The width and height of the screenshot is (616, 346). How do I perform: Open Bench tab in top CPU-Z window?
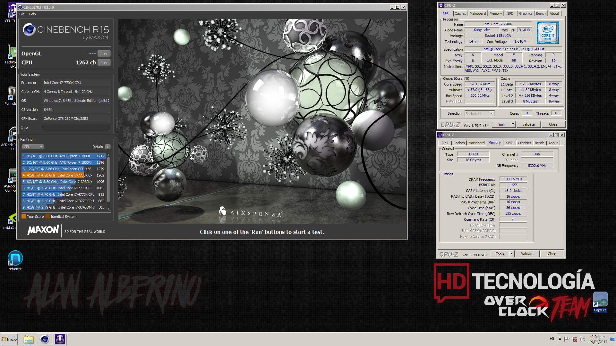(x=541, y=13)
